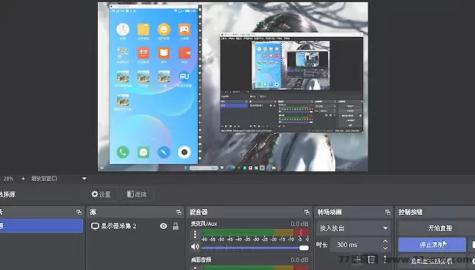475x270 pixels.
Task: Undock the scenes panel via its float icon
Action: (x=79, y=212)
